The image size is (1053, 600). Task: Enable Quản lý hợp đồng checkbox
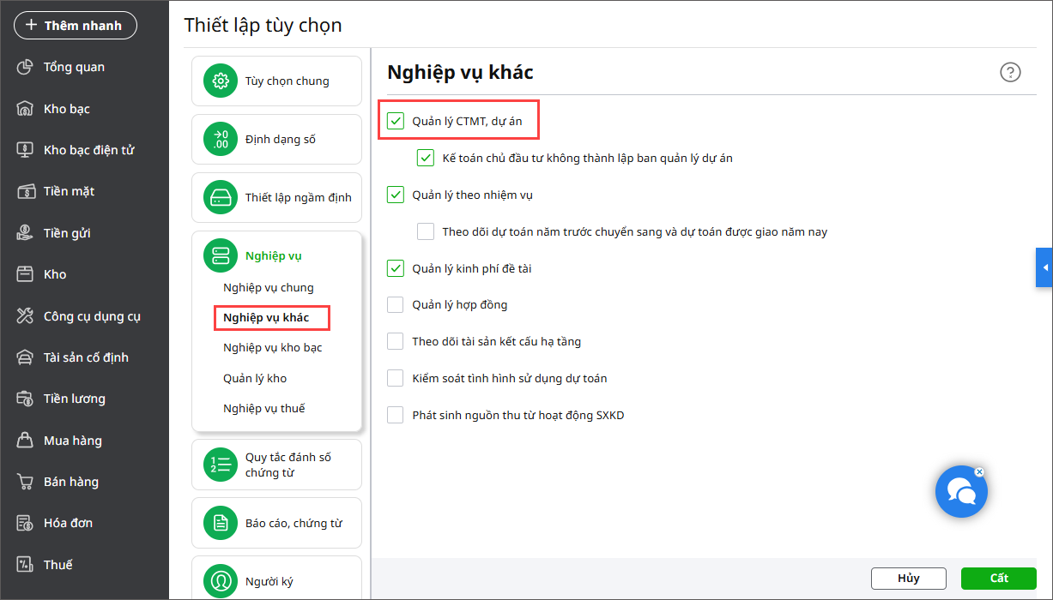[395, 304]
